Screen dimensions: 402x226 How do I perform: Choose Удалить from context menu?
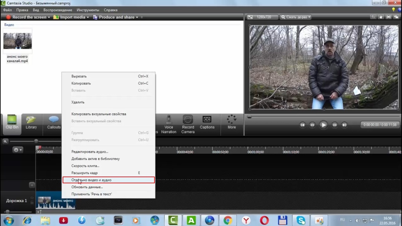tap(109, 102)
